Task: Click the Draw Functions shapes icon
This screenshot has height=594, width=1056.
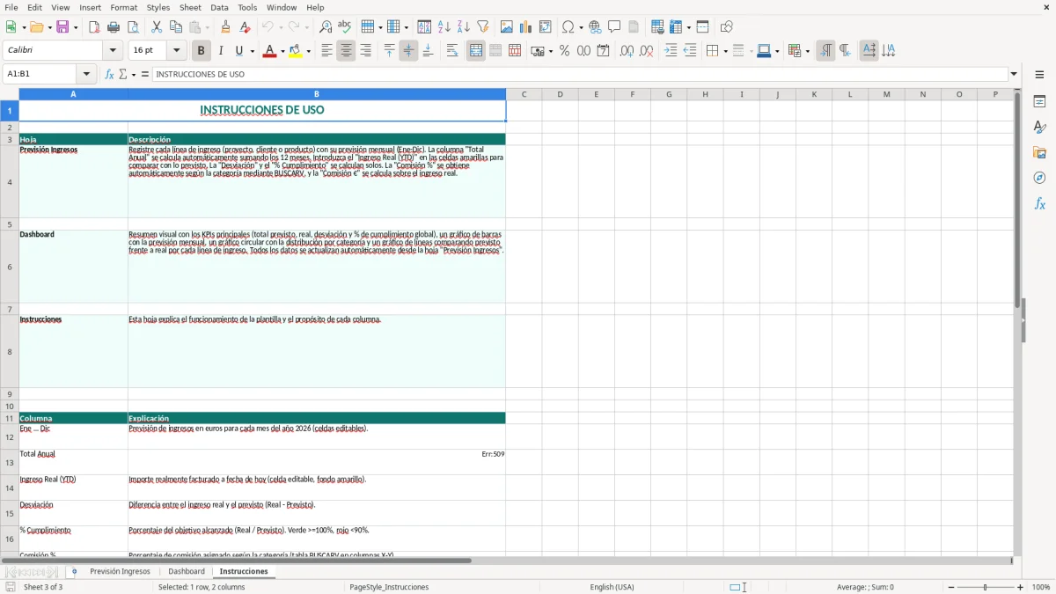Action: click(x=726, y=27)
